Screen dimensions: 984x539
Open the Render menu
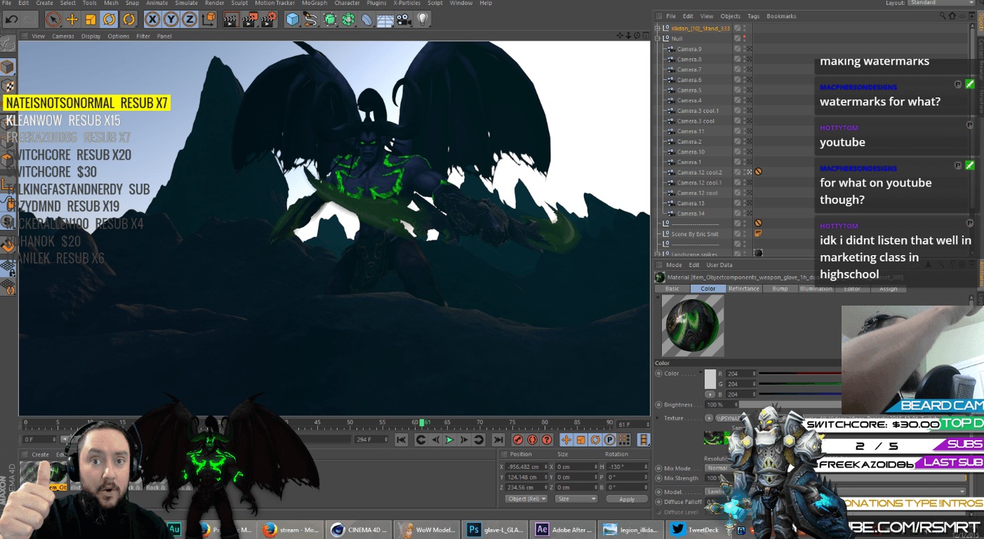[214, 3]
